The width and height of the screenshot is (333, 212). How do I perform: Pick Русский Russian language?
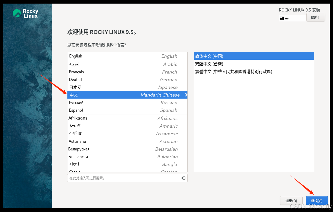point(127,102)
